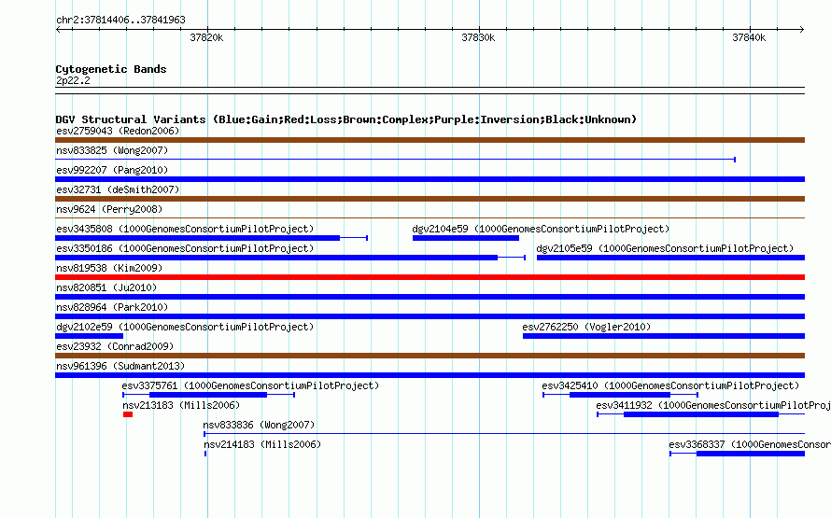This screenshot has width=831, height=518.
Task: Click nsv833836 (Wong2007) label
Action: (260, 425)
